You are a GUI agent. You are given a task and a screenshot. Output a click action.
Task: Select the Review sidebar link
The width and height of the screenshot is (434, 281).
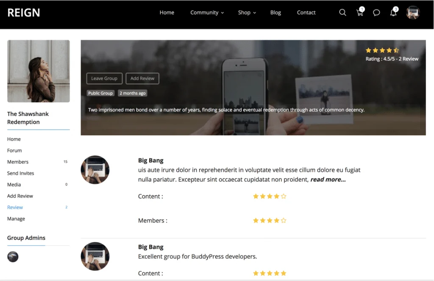point(15,207)
